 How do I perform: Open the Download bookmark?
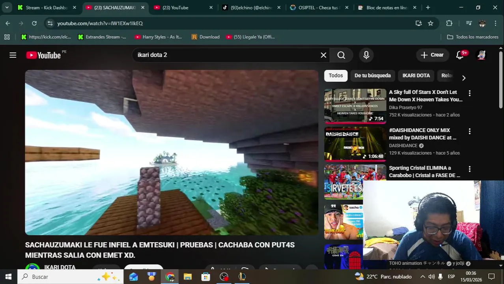[x=205, y=37]
